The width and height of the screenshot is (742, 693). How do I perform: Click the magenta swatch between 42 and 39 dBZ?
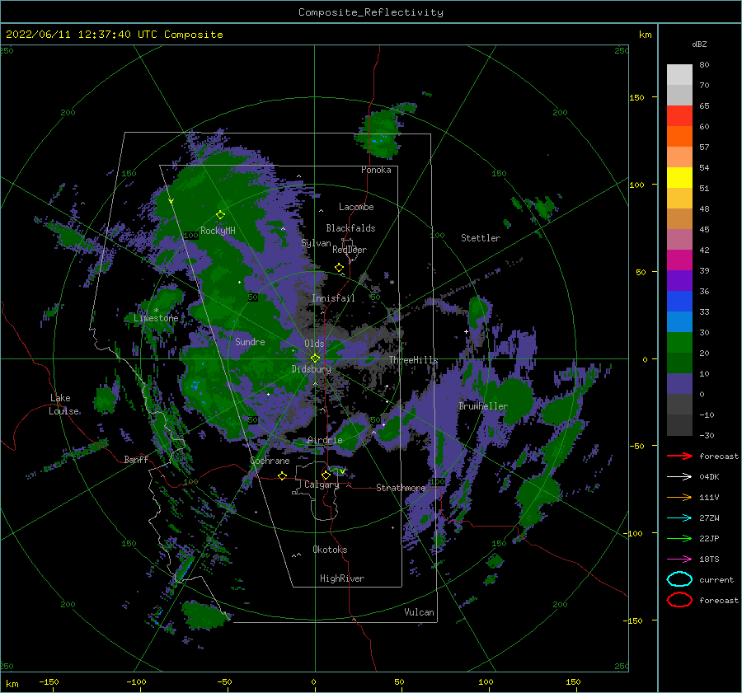click(x=679, y=260)
